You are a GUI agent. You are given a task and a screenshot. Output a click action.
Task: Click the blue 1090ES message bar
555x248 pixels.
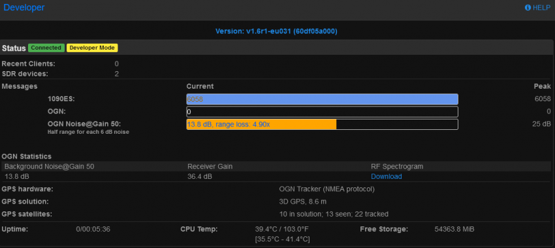point(322,99)
